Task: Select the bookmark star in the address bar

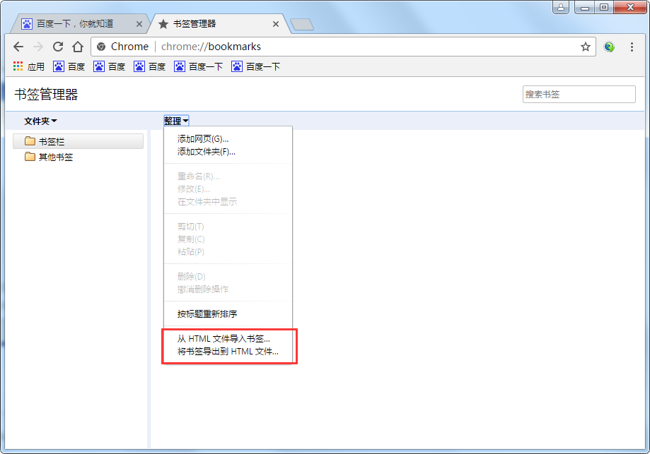Action: [586, 47]
